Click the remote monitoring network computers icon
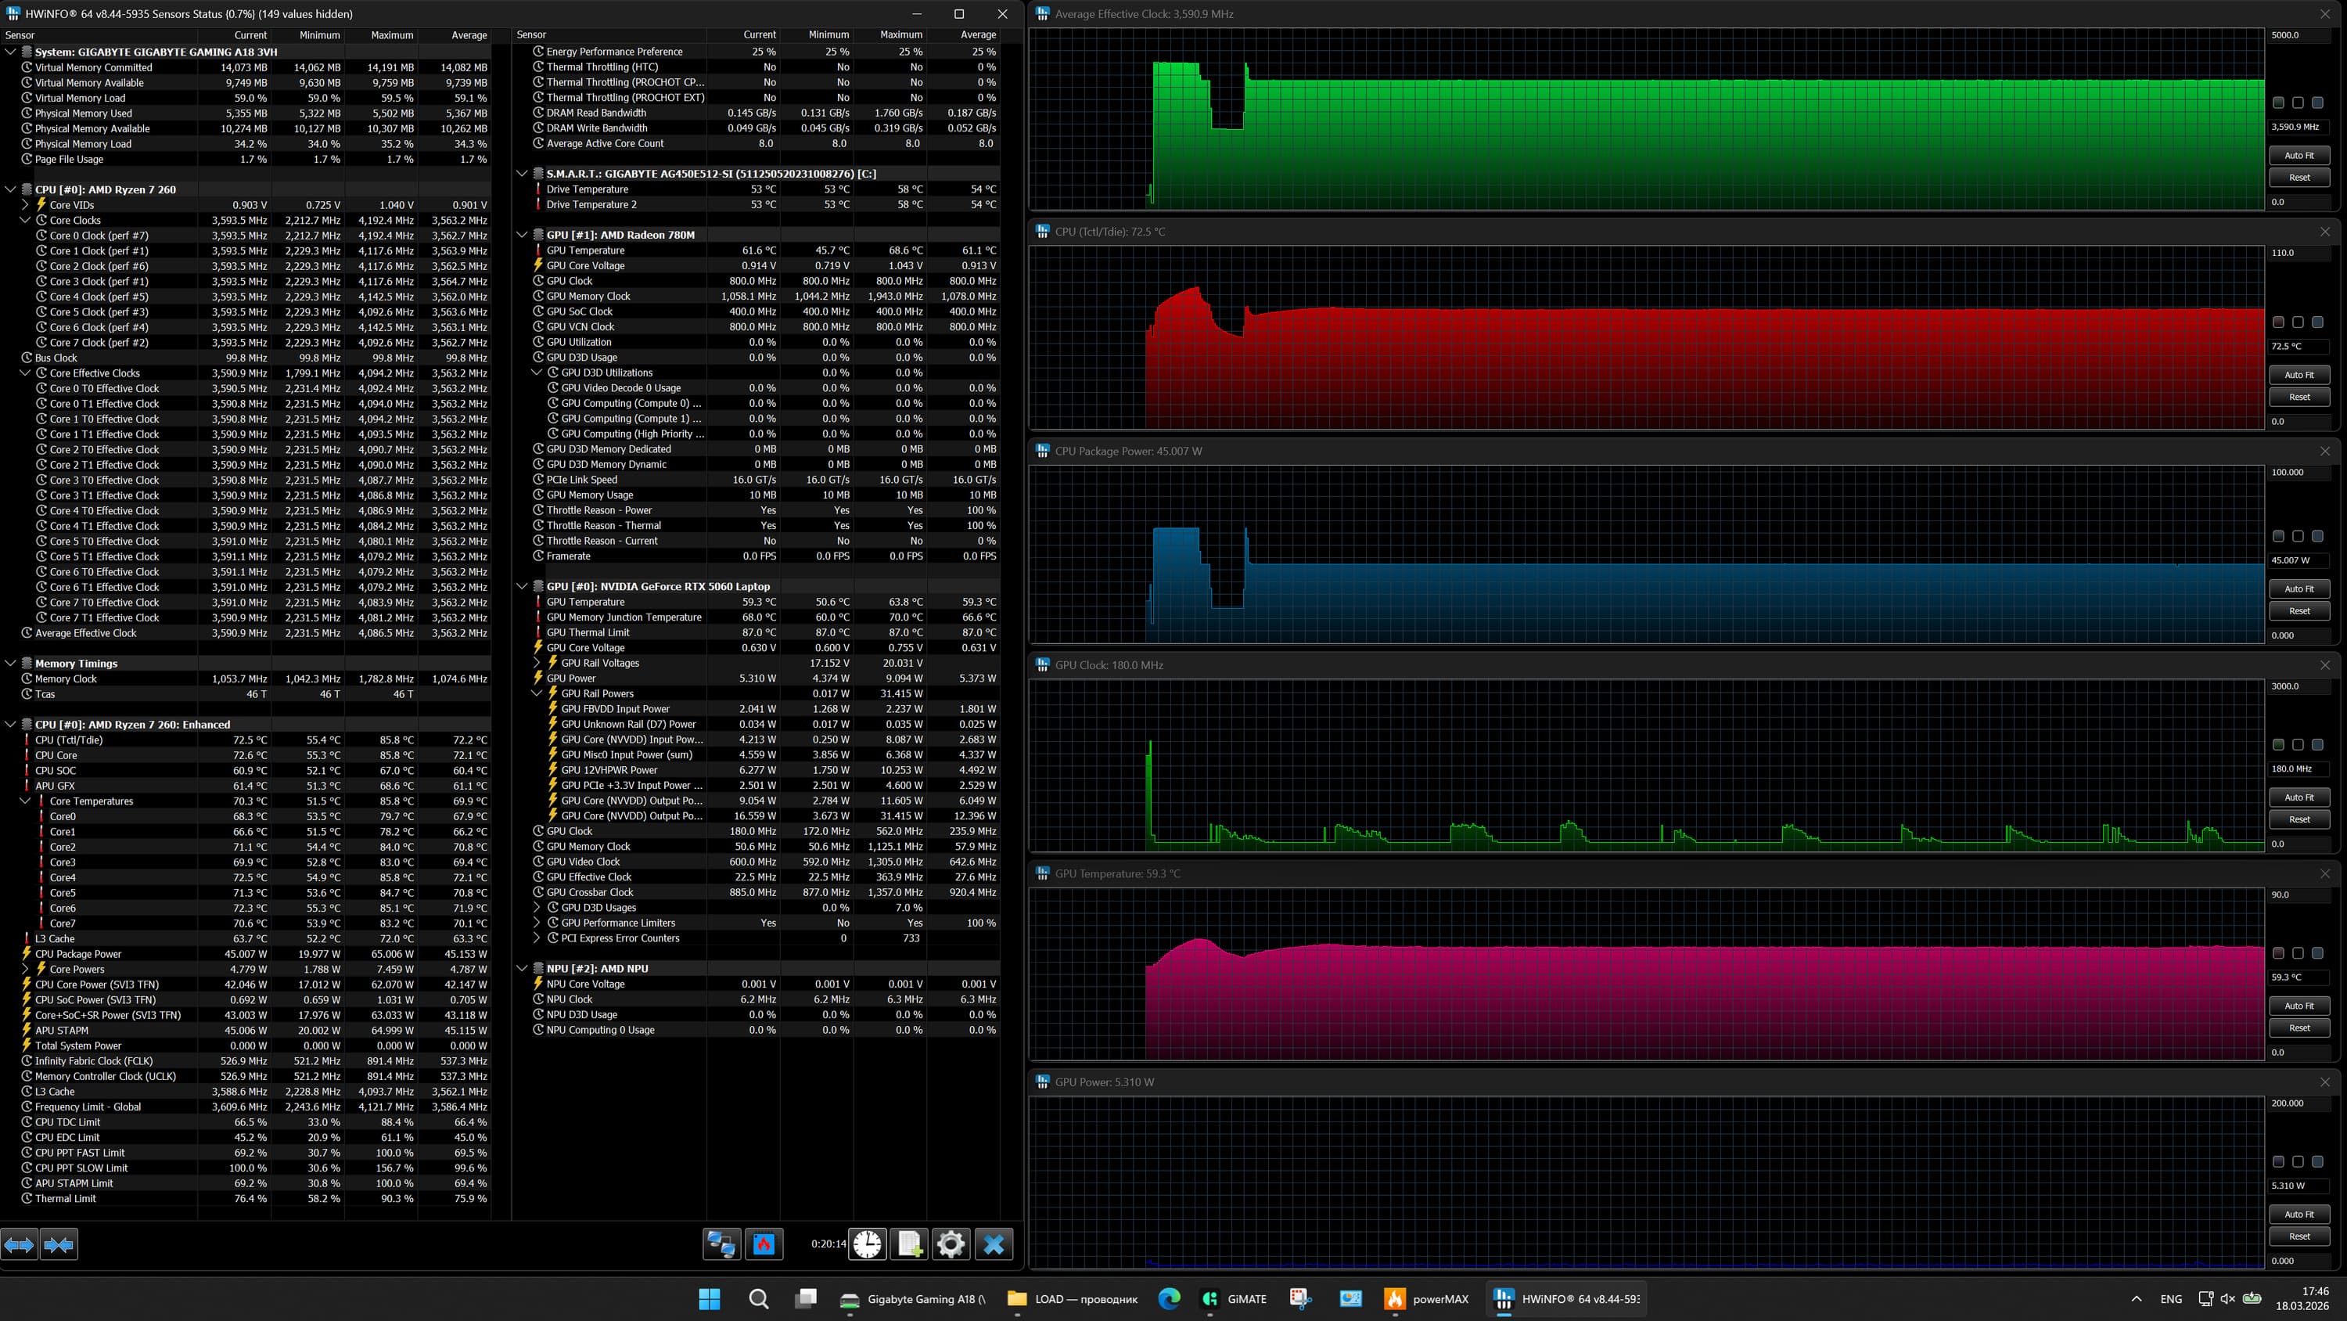Screen dimensions: 2347x1321 pos(721,1244)
